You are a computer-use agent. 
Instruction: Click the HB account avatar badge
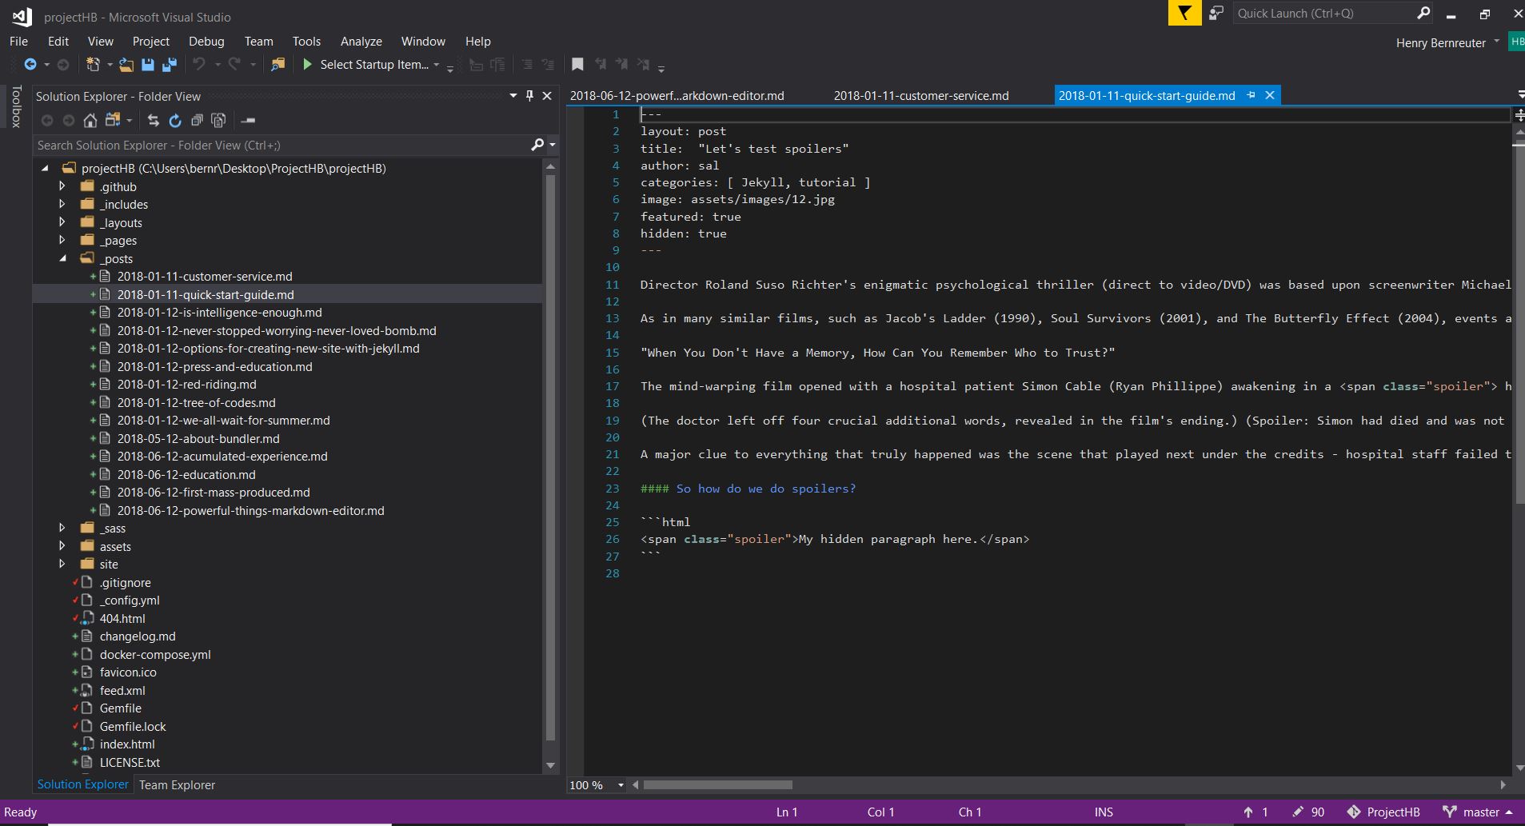click(1516, 42)
